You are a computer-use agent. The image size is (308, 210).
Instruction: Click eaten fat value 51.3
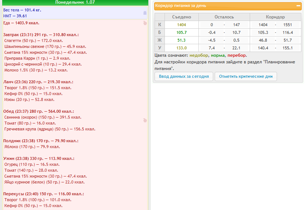click(181, 40)
